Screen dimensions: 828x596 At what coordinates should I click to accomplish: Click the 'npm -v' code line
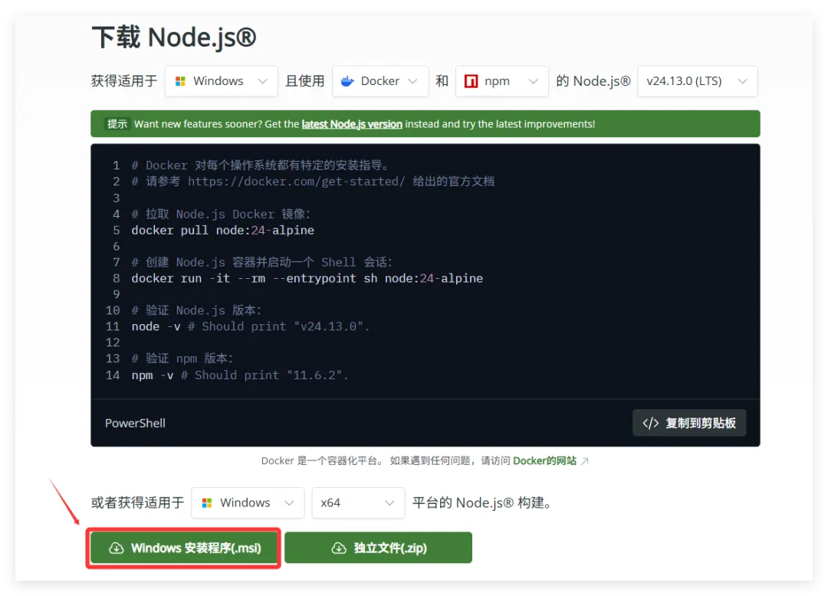coord(240,375)
